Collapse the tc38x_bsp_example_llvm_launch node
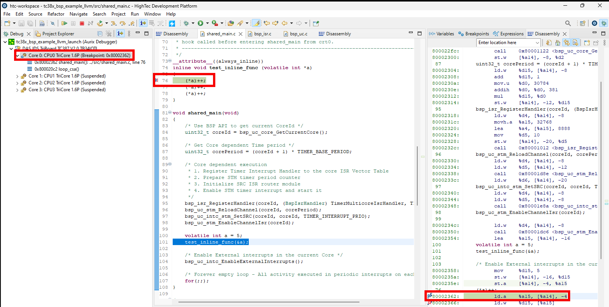This screenshot has height=307, width=609. tap(5, 42)
